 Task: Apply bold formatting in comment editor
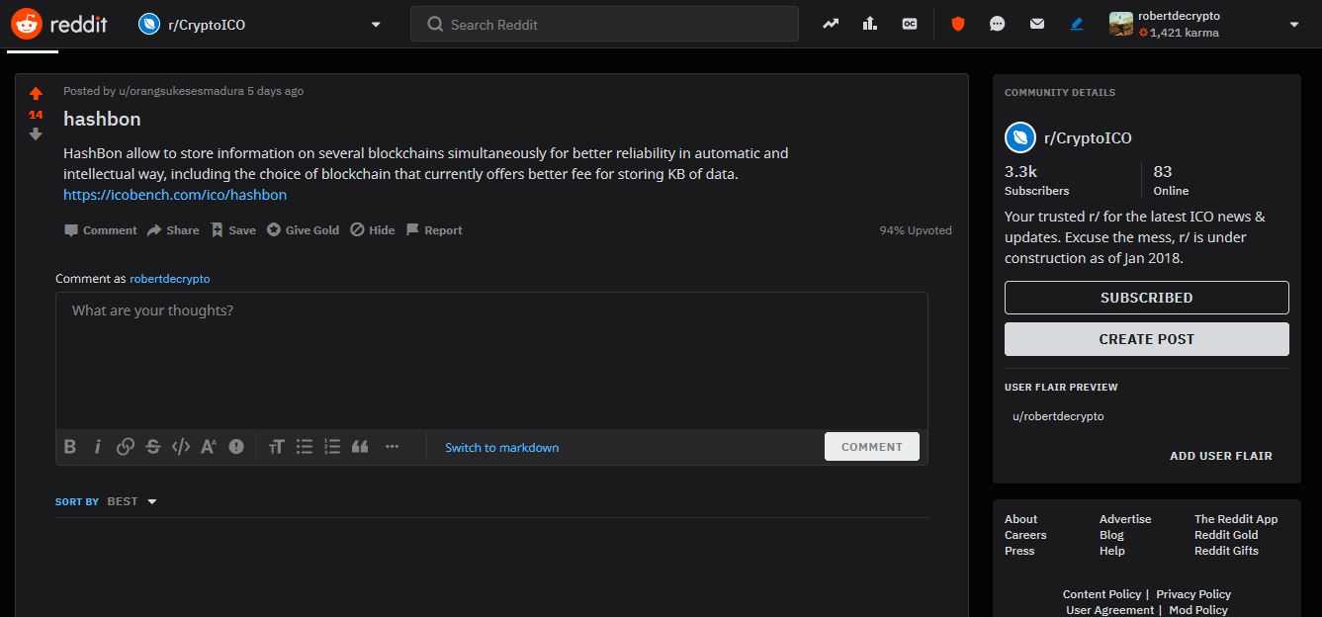pos(70,447)
